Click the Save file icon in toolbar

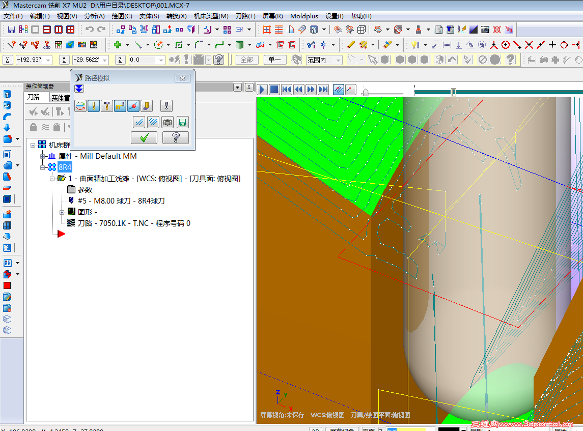(x=12, y=30)
